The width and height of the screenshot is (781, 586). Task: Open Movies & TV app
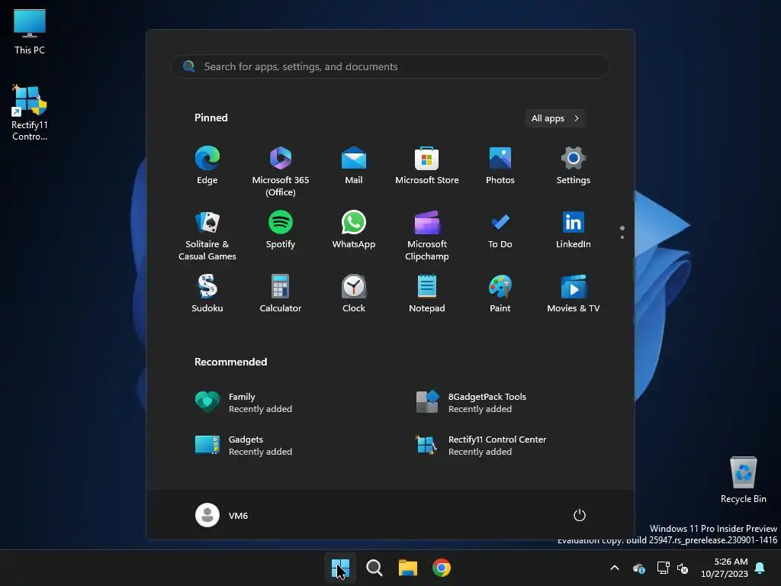coord(574,294)
